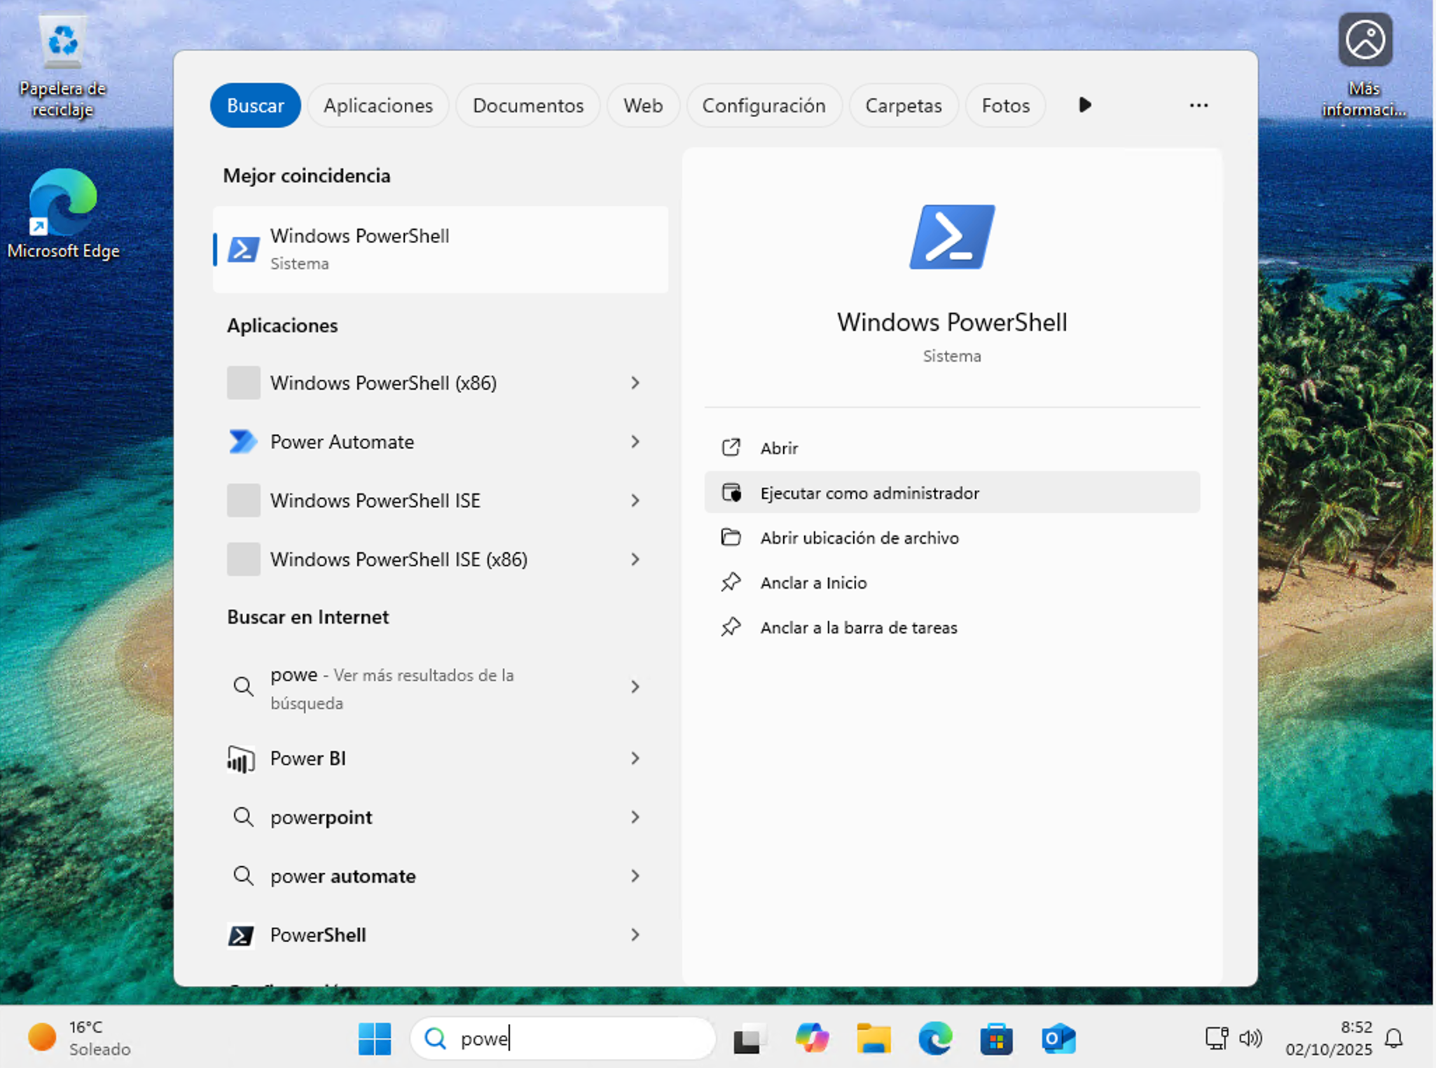Expand Power Automate result arrow
The image size is (1436, 1068).
pos(635,441)
